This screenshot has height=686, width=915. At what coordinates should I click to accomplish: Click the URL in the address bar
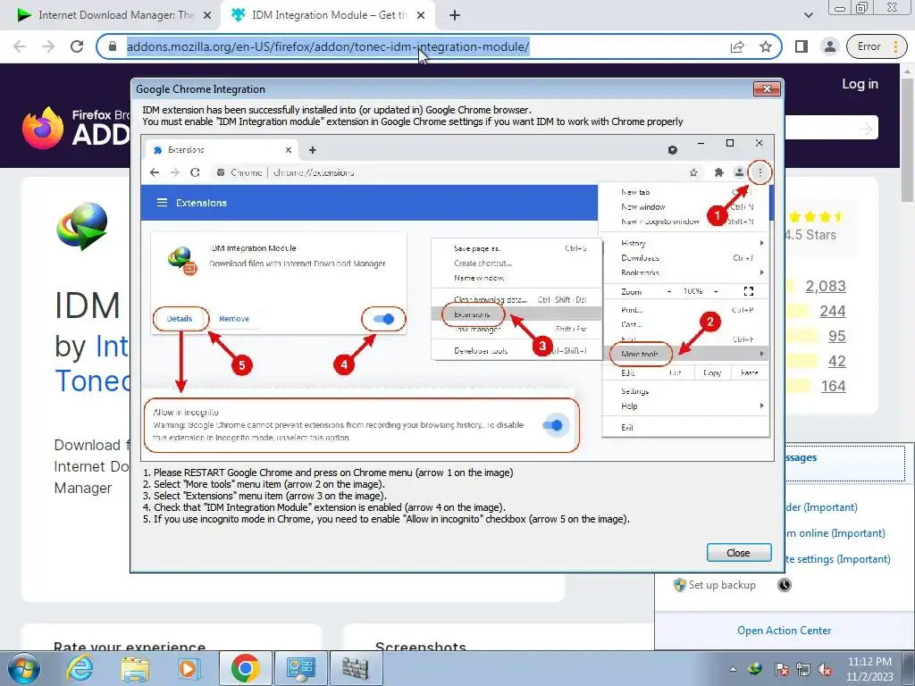(x=328, y=46)
